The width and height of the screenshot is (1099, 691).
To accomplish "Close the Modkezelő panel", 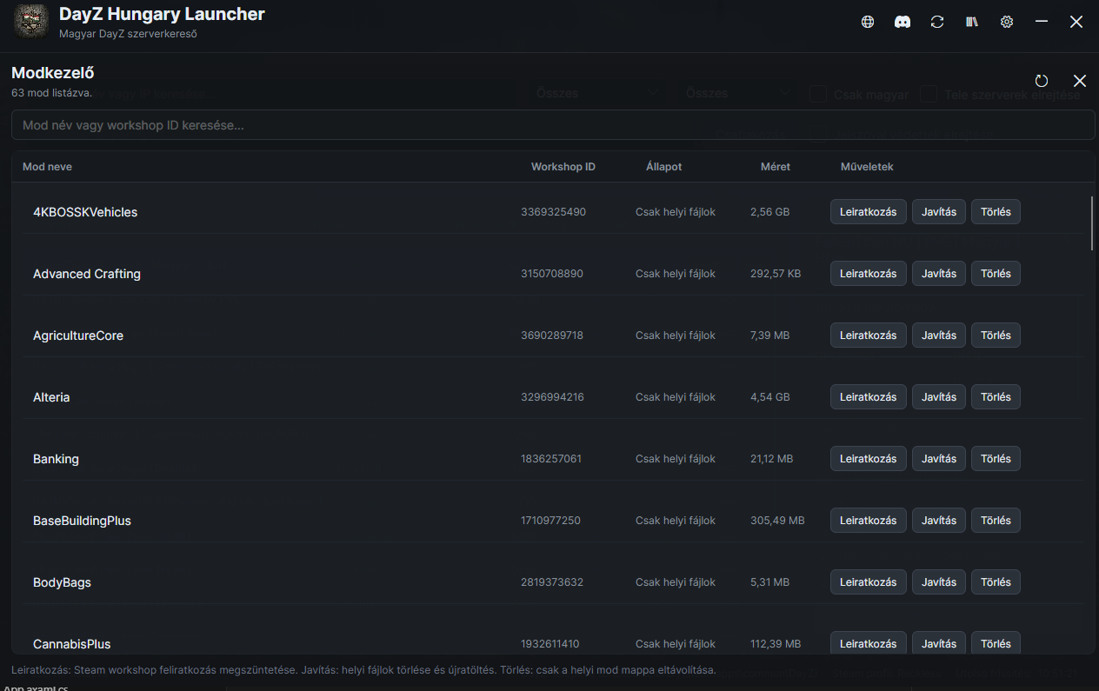I will [1080, 81].
